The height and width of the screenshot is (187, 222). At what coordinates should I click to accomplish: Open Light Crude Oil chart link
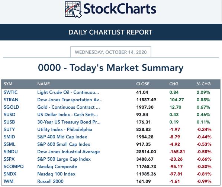[x=68, y=92]
